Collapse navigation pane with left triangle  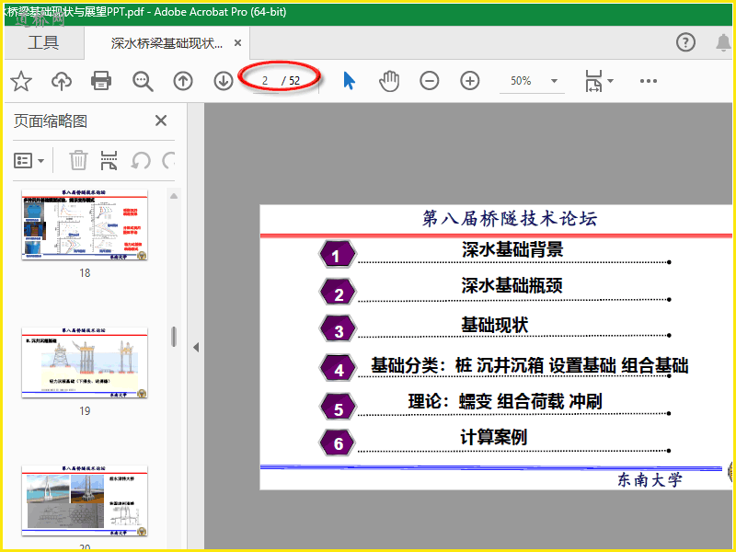(x=196, y=348)
